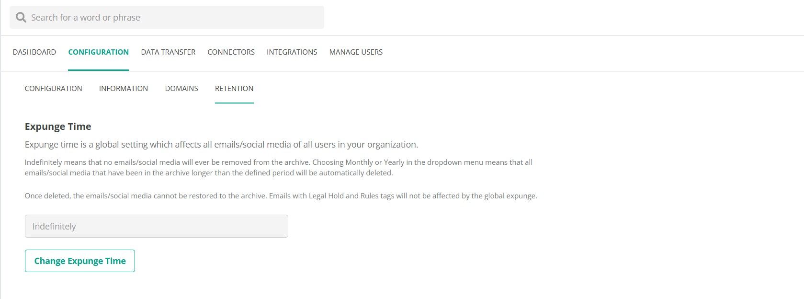The height and width of the screenshot is (299, 804).
Task: Click the Change Expunge Time button
Action: pos(80,261)
